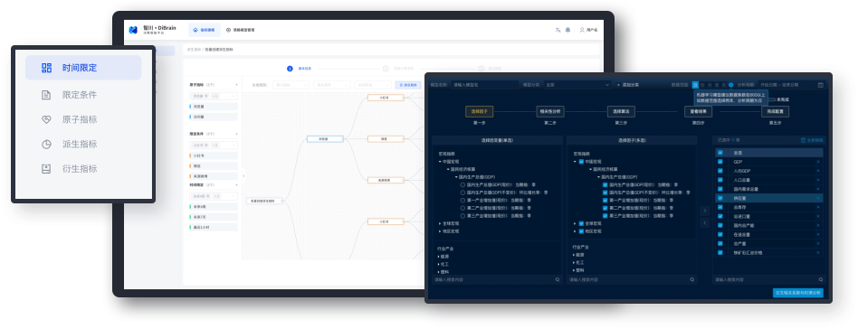Uncheck the GDP checkbox in selected list
858x329 pixels.
tap(720, 162)
